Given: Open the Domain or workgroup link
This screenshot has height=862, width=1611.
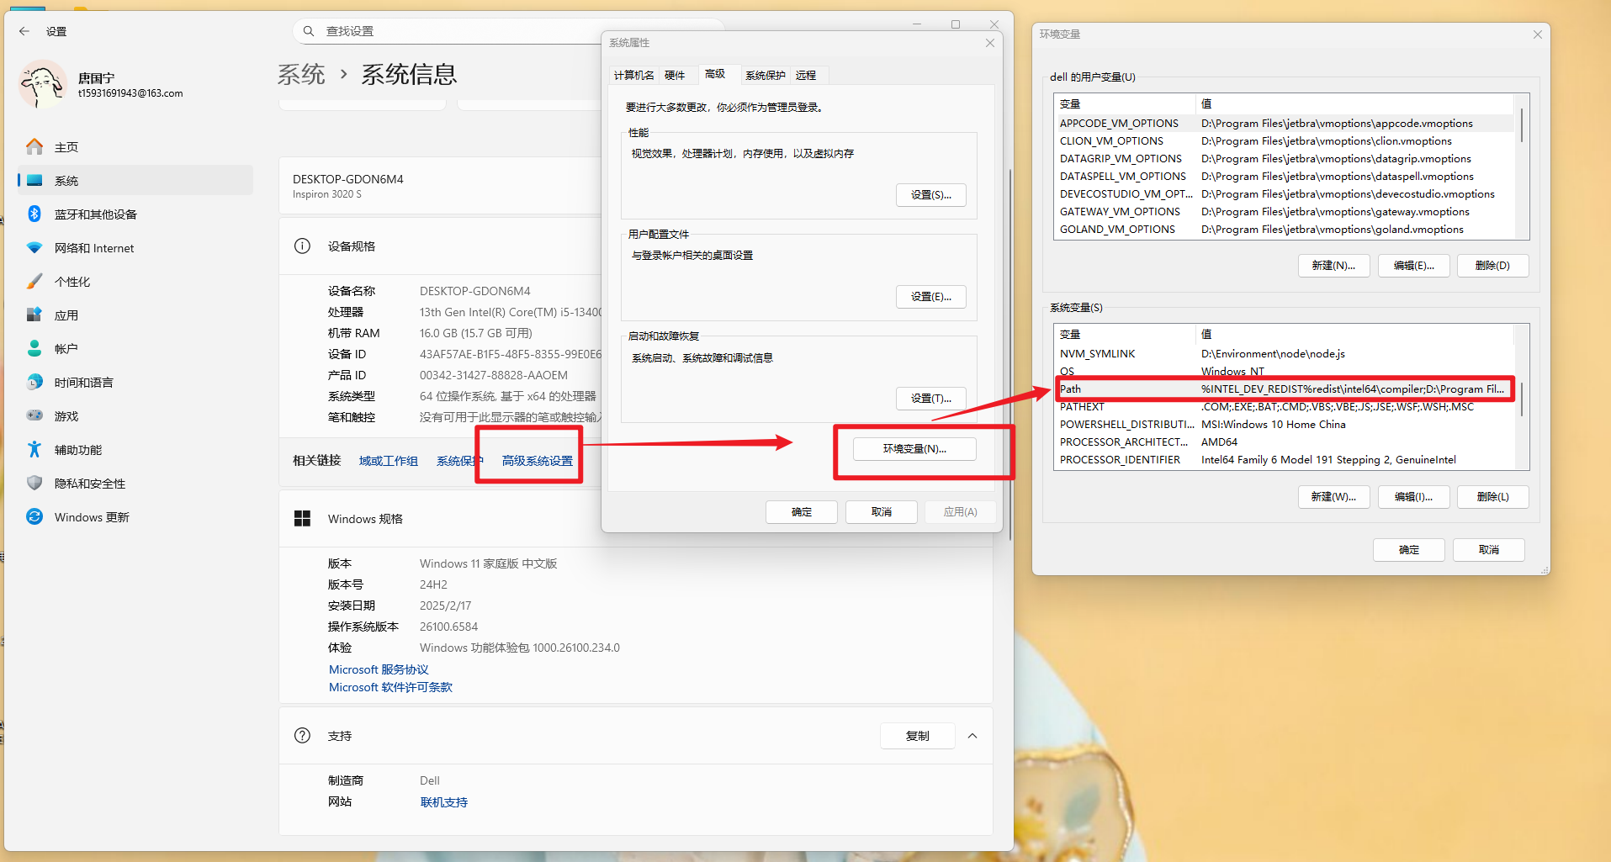Looking at the screenshot, I should [x=389, y=461].
